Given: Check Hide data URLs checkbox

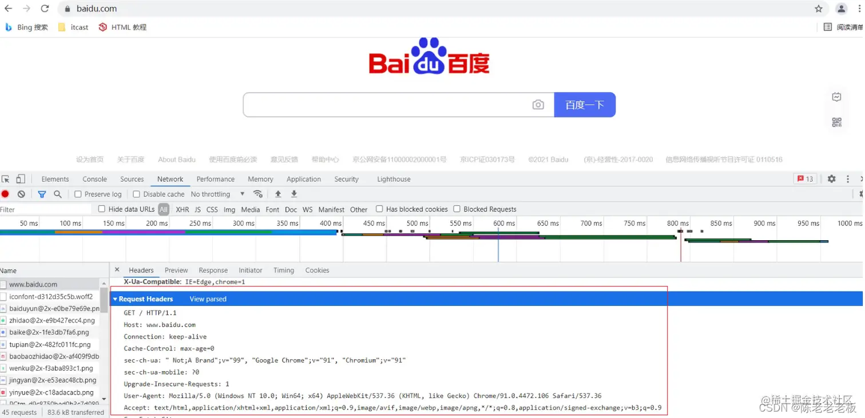Looking at the screenshot, I should pos(102,209).
